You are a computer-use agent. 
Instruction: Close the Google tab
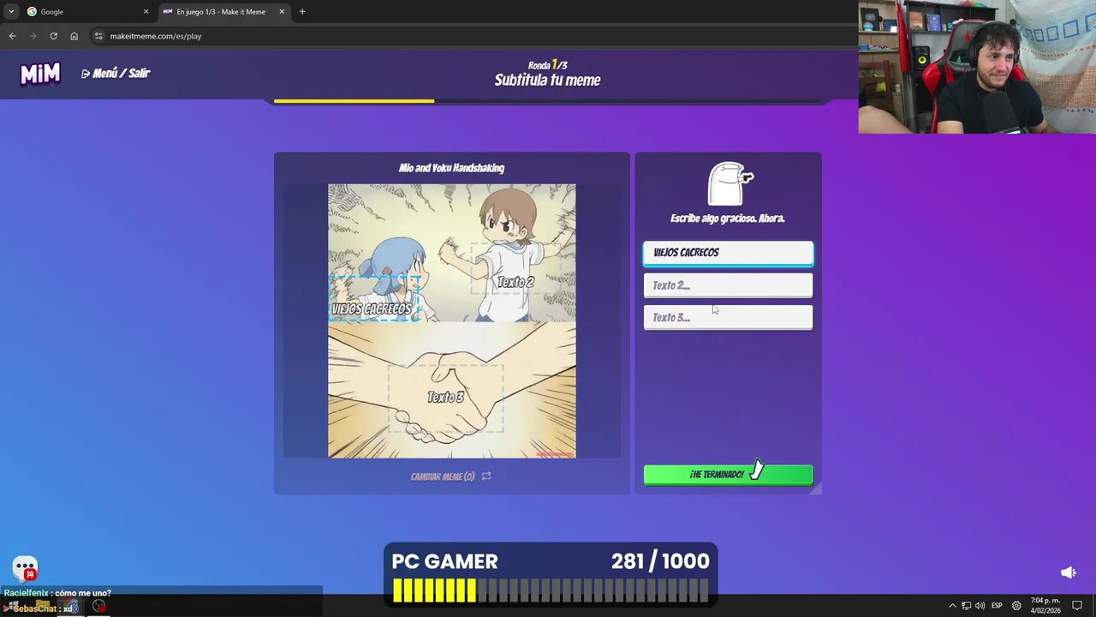(x=146, y=11)
